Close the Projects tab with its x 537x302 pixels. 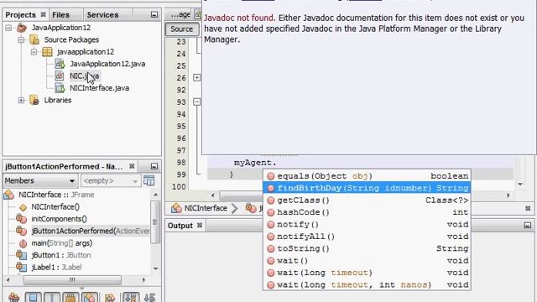(43, 14)
